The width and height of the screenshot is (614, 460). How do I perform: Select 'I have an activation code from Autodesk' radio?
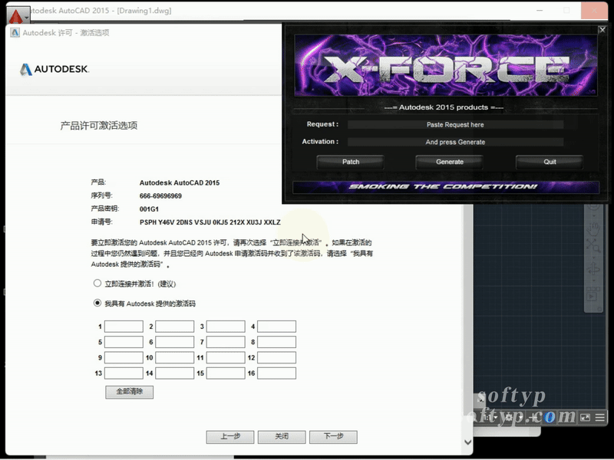click(97, 303)
